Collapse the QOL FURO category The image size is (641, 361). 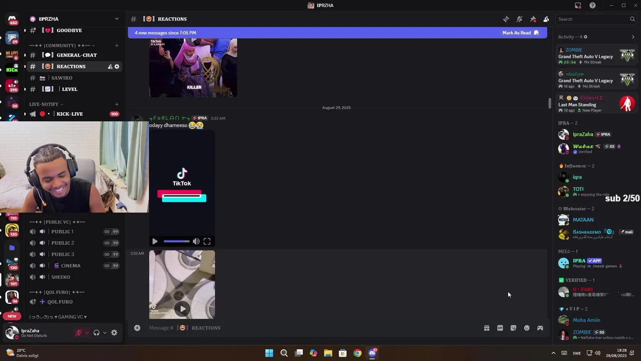57,292
